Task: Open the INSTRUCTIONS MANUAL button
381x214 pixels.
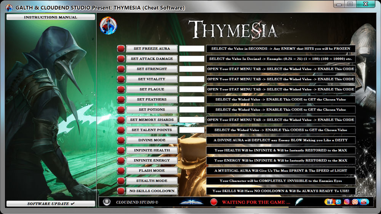Action: tap(51, 17)
